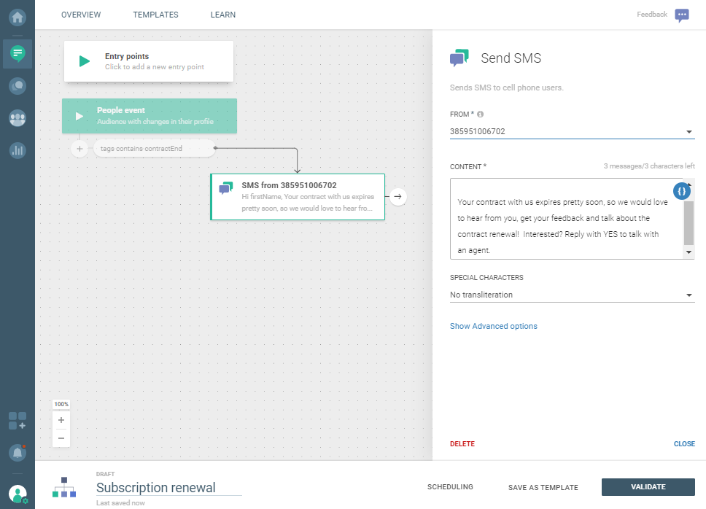Open the notifications bell icon
The image size is (706, 509).
(18, 452)
